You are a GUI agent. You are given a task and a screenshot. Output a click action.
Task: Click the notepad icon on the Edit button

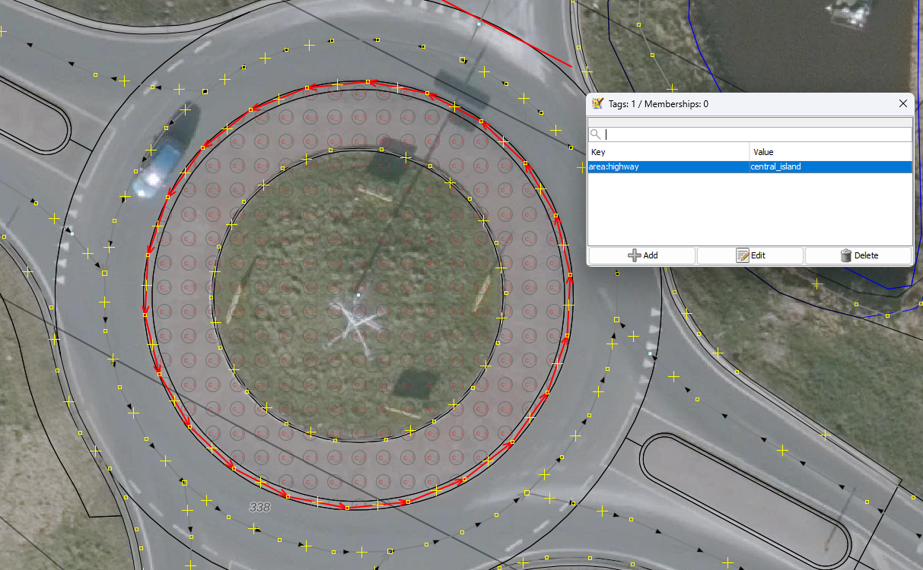pyautogui.click(x=743, y=255)
